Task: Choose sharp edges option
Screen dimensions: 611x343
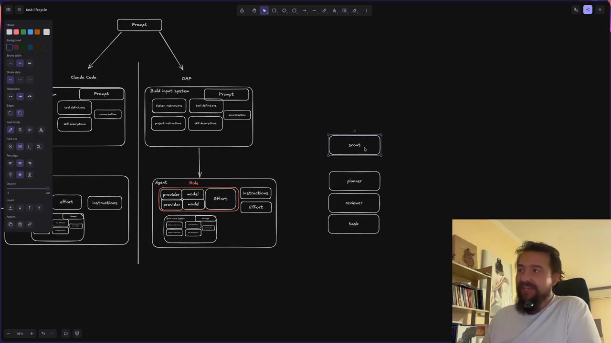Action: (10, 113)
